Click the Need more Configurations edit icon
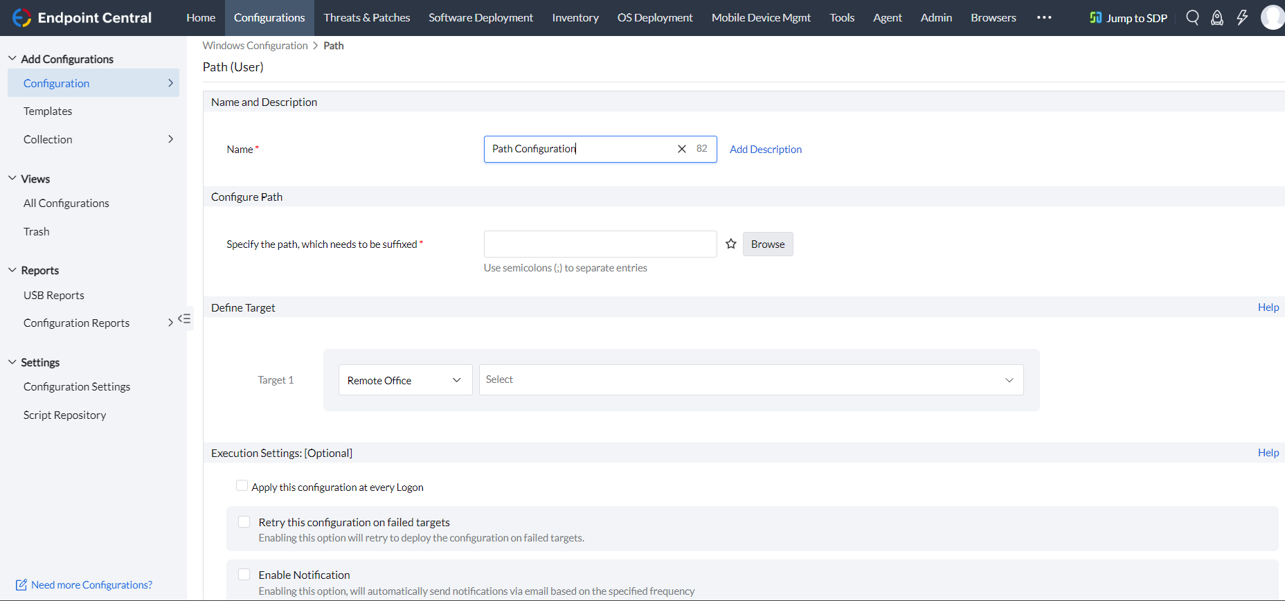The image size is (1285, 601). coord(21,585)
